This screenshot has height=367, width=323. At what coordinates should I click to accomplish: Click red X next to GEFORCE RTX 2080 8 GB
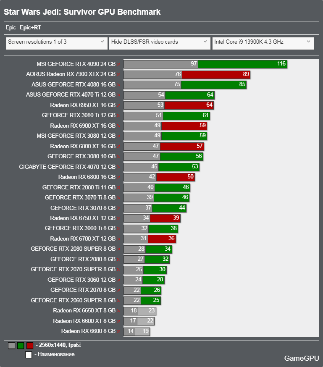click(x=119, y=260)
